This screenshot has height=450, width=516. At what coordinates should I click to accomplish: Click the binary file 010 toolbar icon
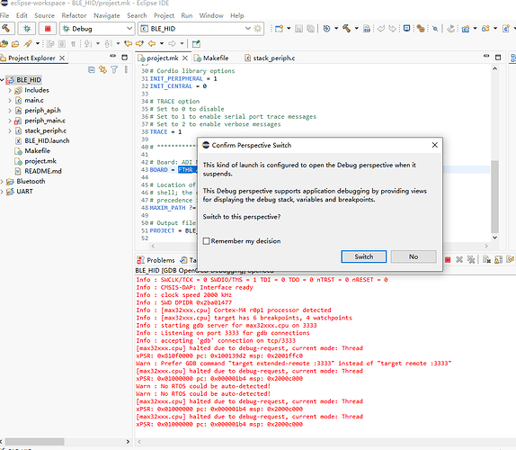pyautogui.click(x=366, y=29)
